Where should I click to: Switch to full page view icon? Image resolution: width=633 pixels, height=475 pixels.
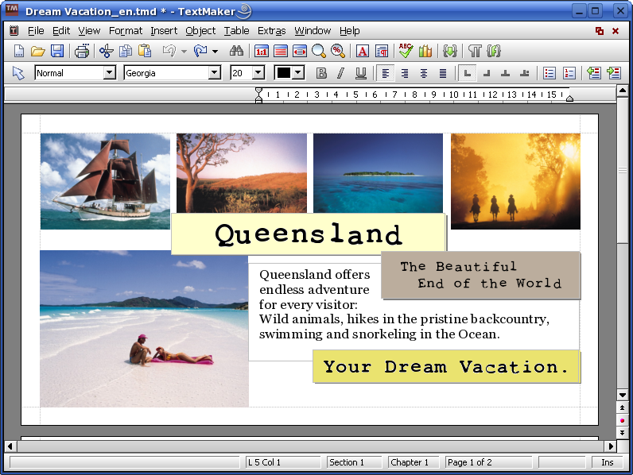(x=281, y=51)
